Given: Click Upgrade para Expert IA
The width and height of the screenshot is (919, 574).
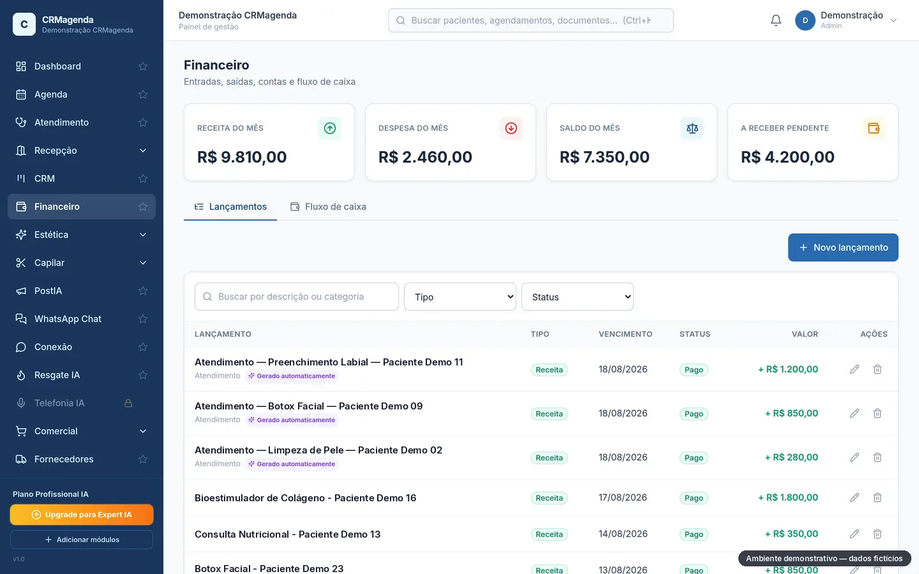Looking at the screenshot, I should tap(82, 515).
